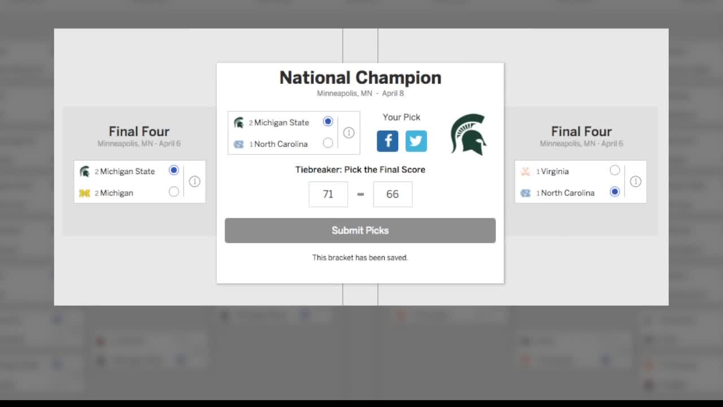Select North Carolina as National Champion
723x407 pixels.
(328, 143)
